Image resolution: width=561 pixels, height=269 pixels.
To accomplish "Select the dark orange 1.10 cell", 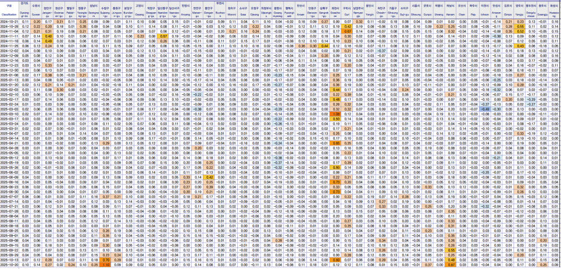I will [106, 264].
